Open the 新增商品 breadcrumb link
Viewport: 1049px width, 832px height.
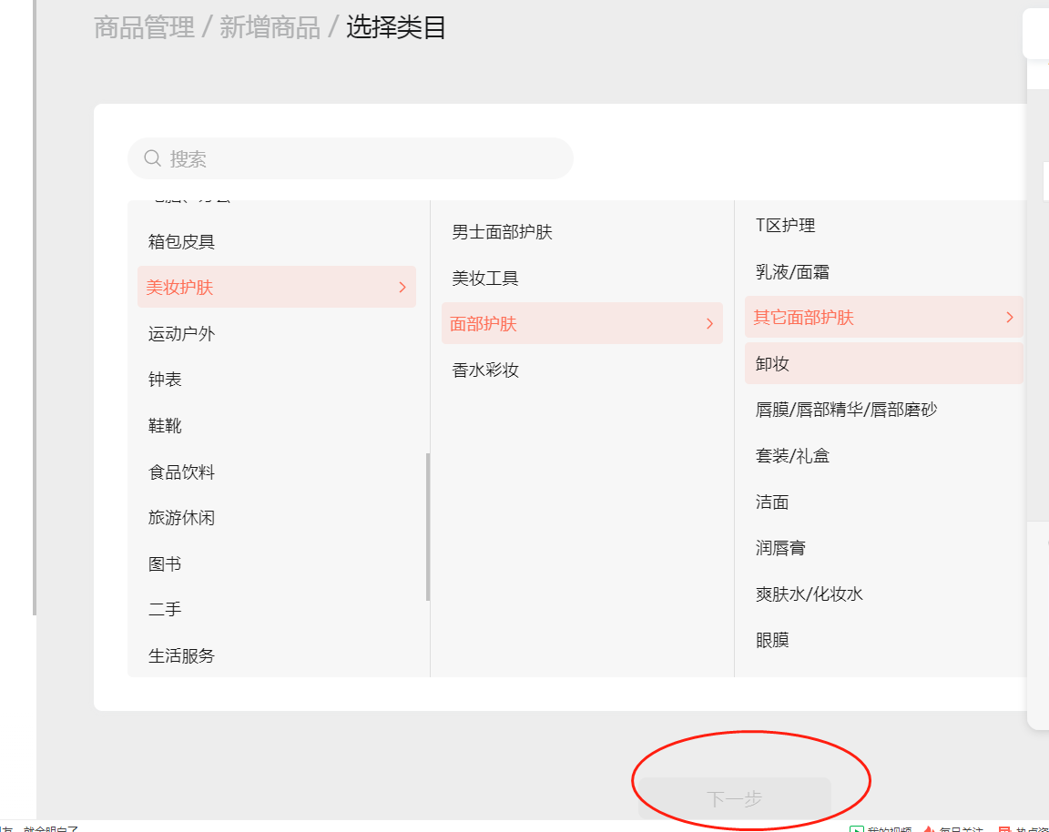[270, 28]
